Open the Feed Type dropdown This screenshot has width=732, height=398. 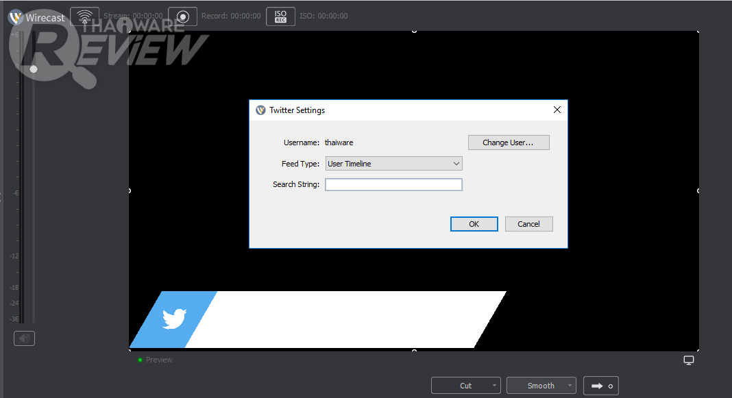pos(393,164)
